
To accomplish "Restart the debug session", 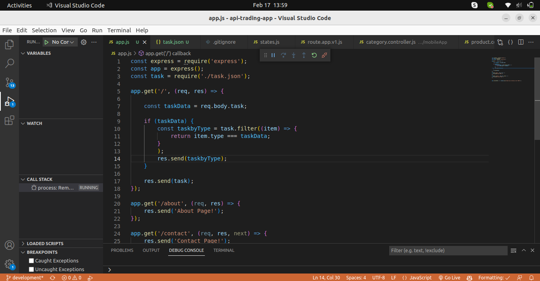I will [314, 55].
